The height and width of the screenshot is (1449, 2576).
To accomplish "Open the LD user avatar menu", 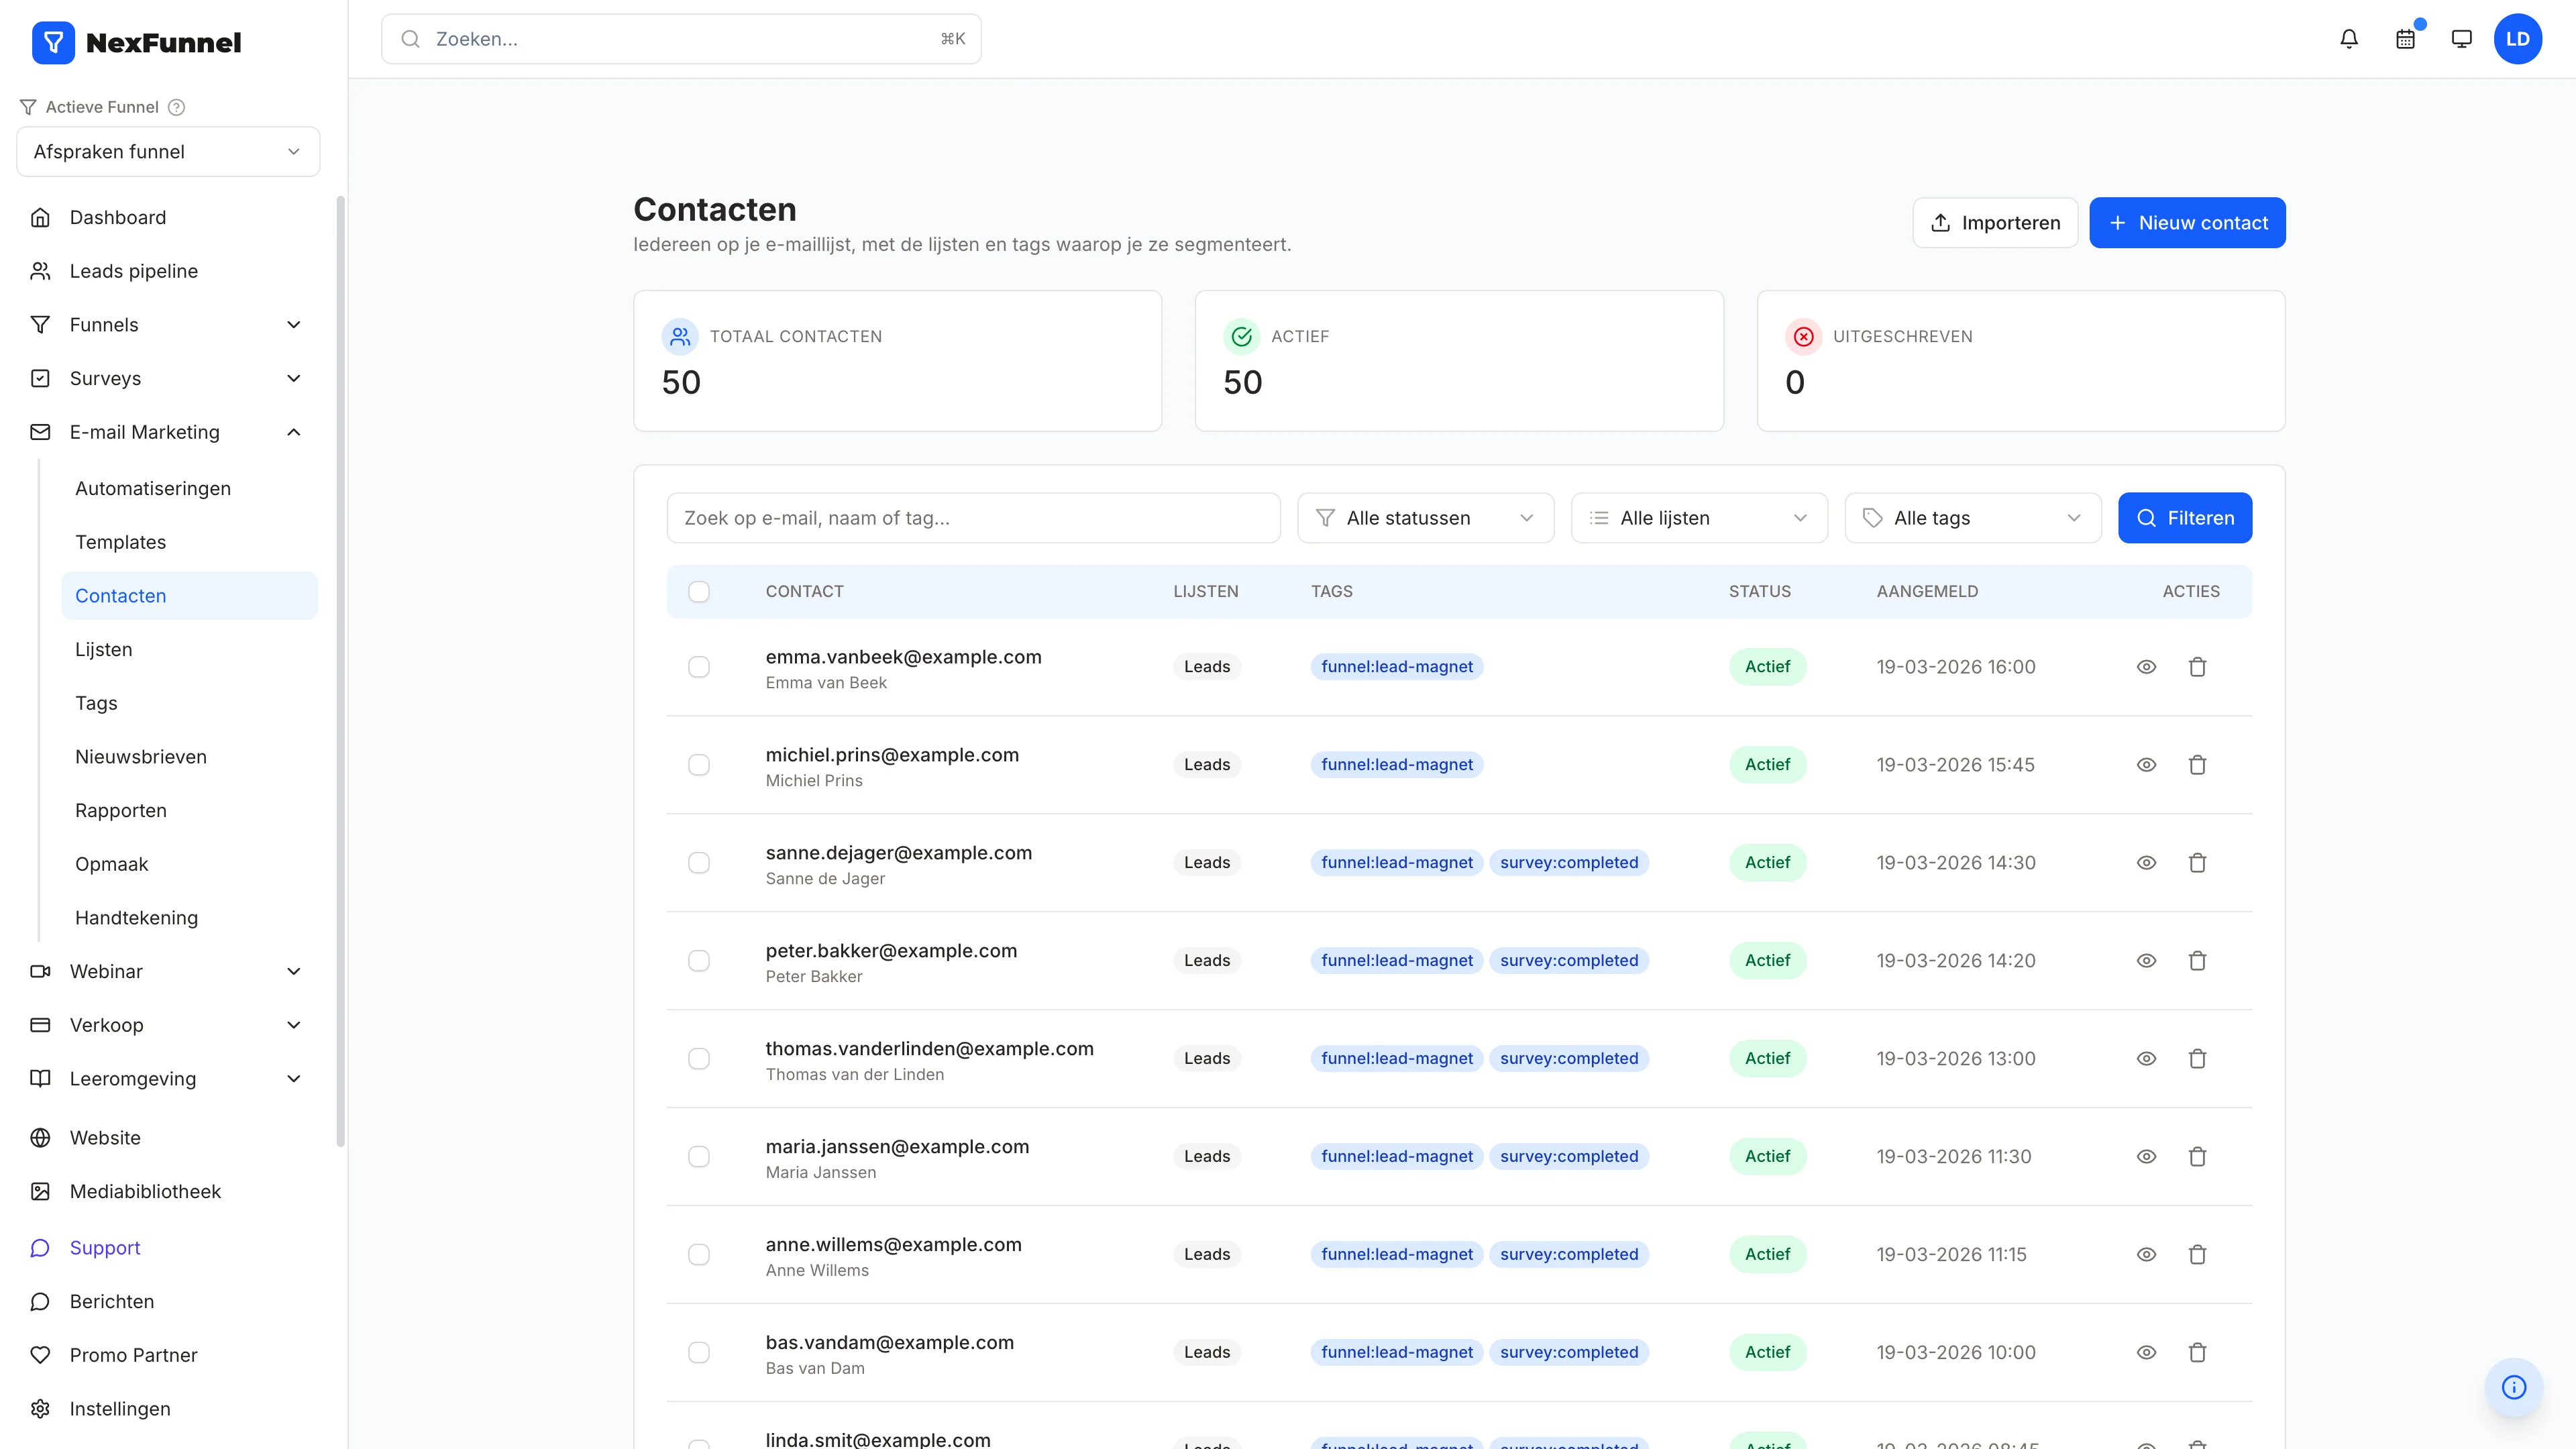I will coord(2517,39).
